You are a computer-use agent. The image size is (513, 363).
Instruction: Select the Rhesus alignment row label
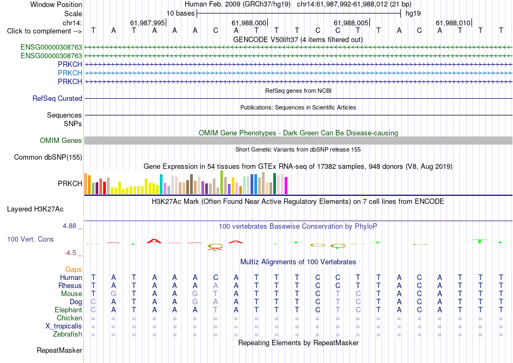coord(70,285)
